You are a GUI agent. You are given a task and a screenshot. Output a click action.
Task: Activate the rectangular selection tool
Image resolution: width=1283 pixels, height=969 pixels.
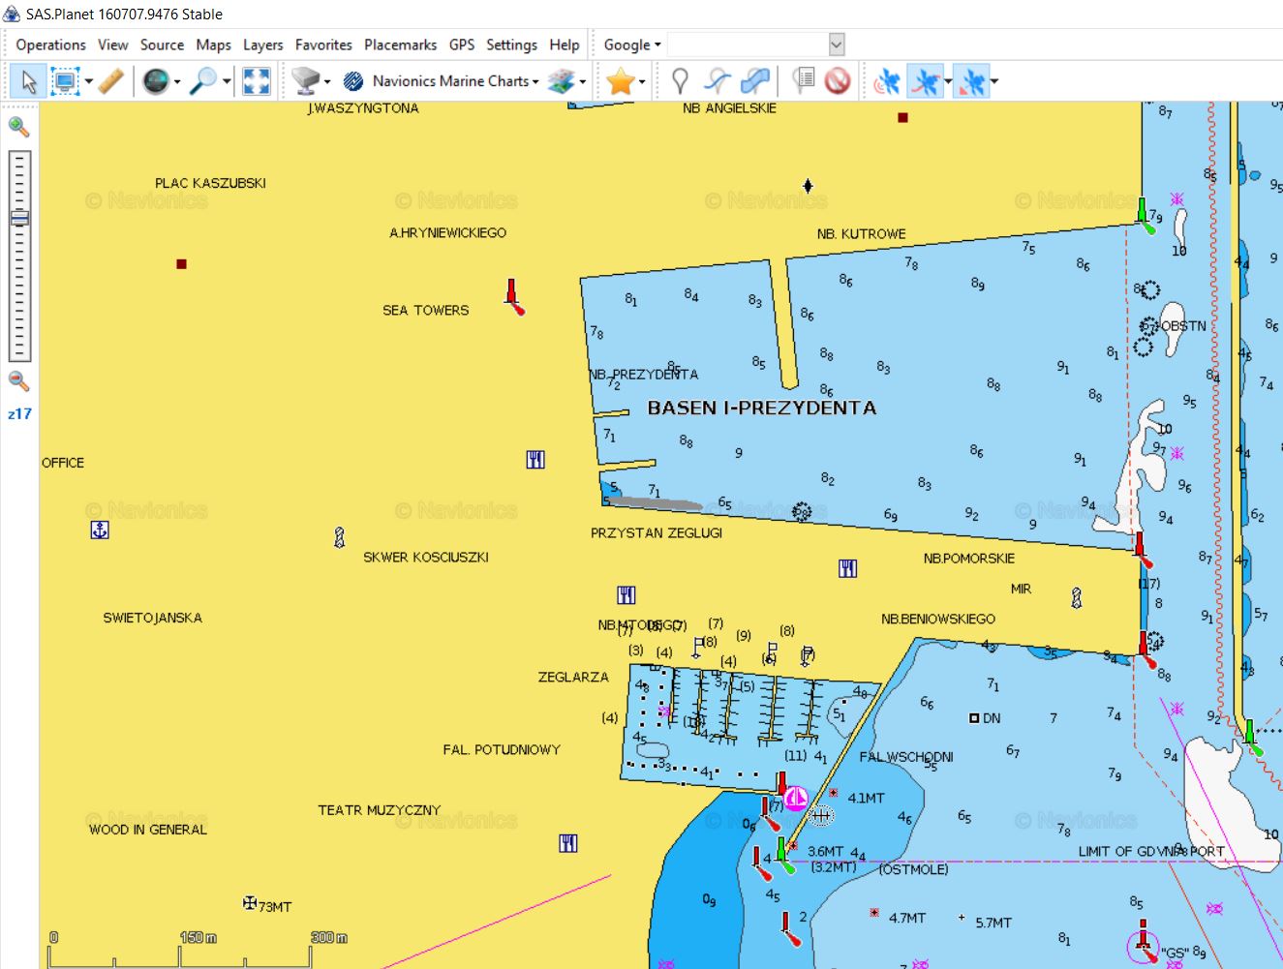coord(64,81)
